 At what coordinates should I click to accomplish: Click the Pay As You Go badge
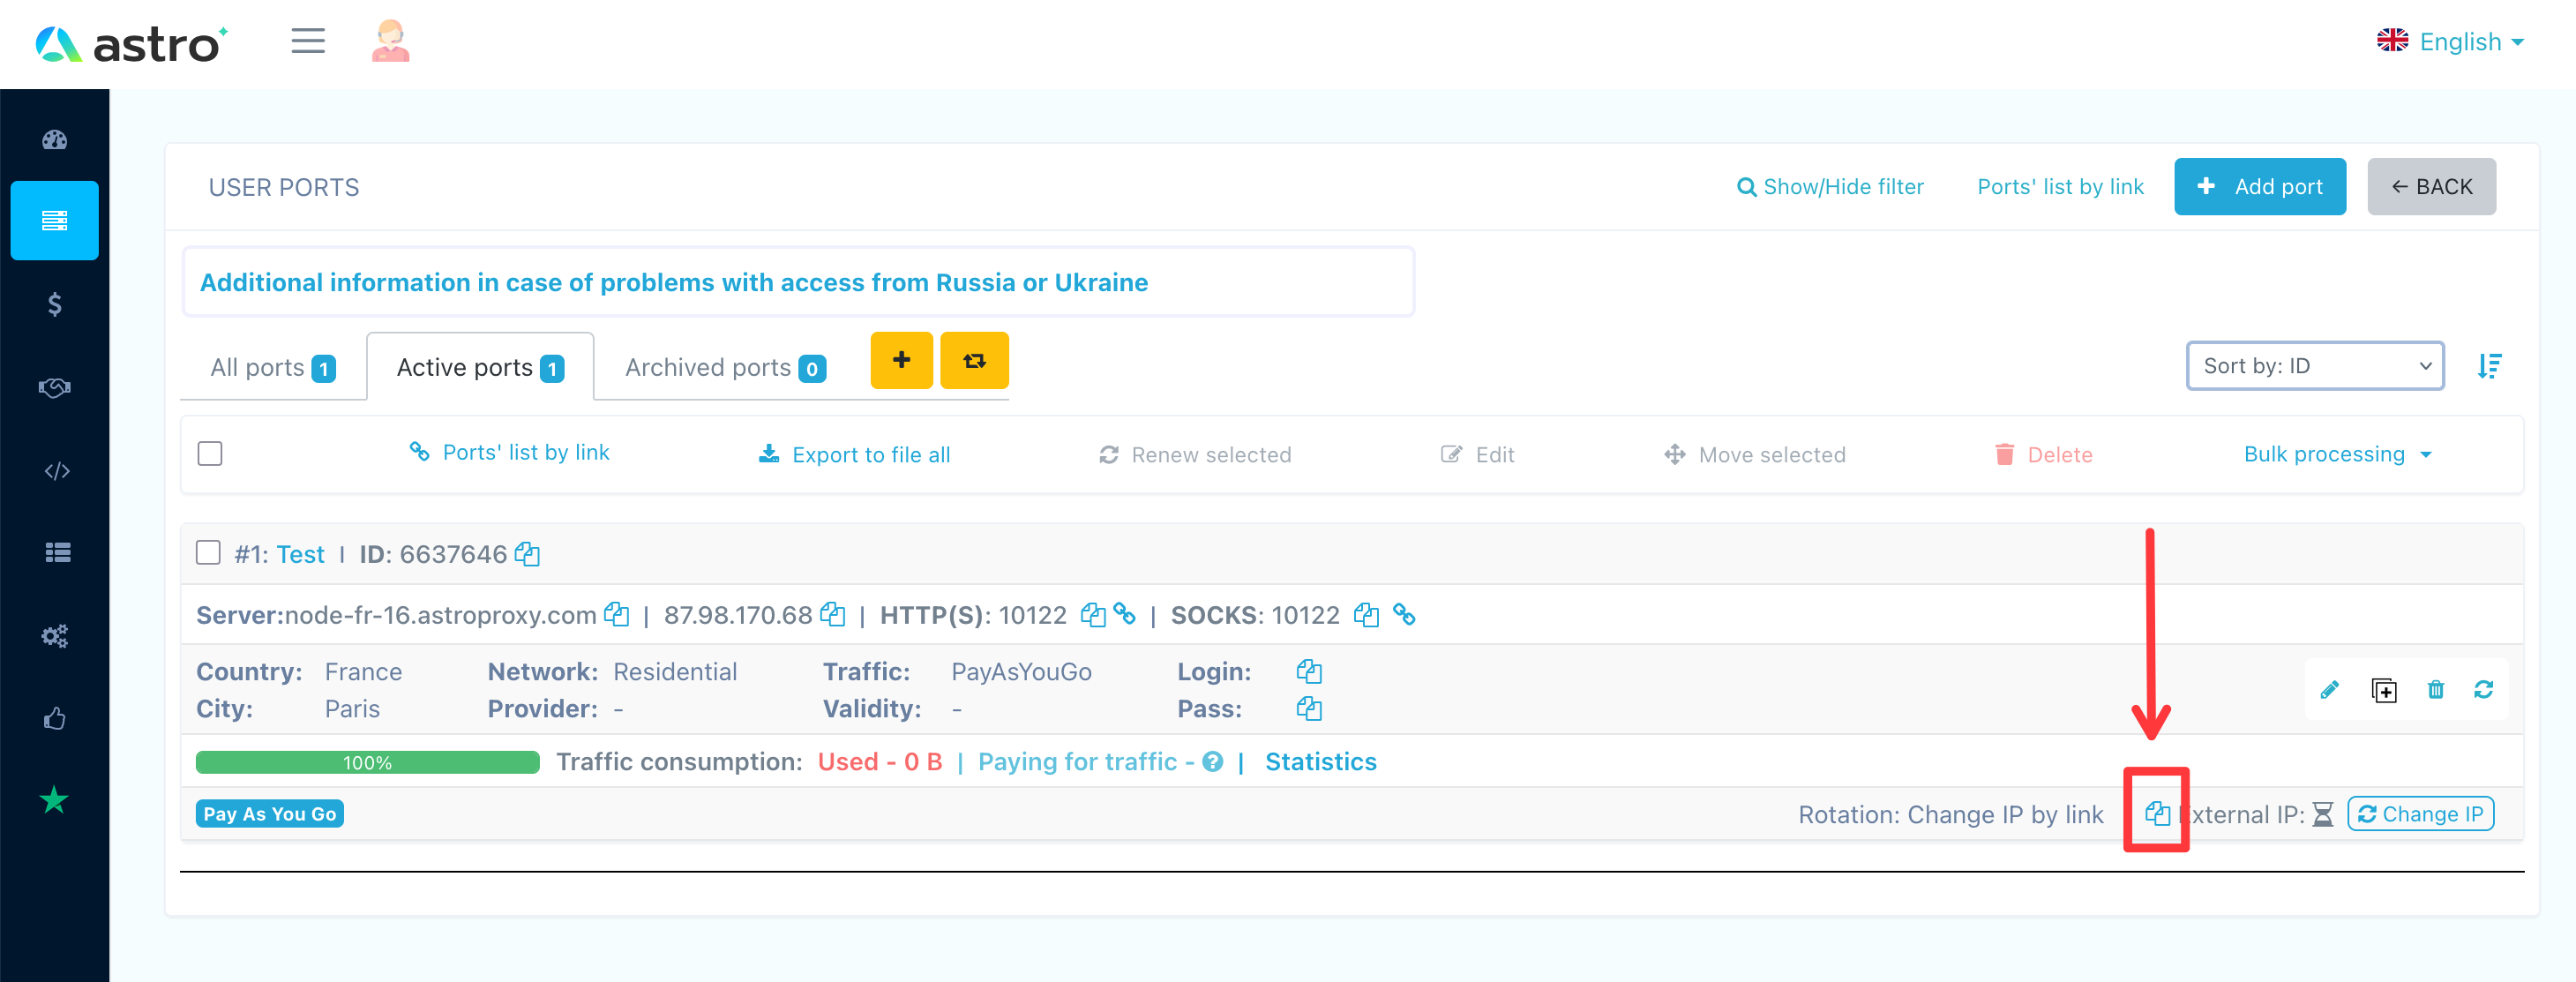[x=270, y=814]
